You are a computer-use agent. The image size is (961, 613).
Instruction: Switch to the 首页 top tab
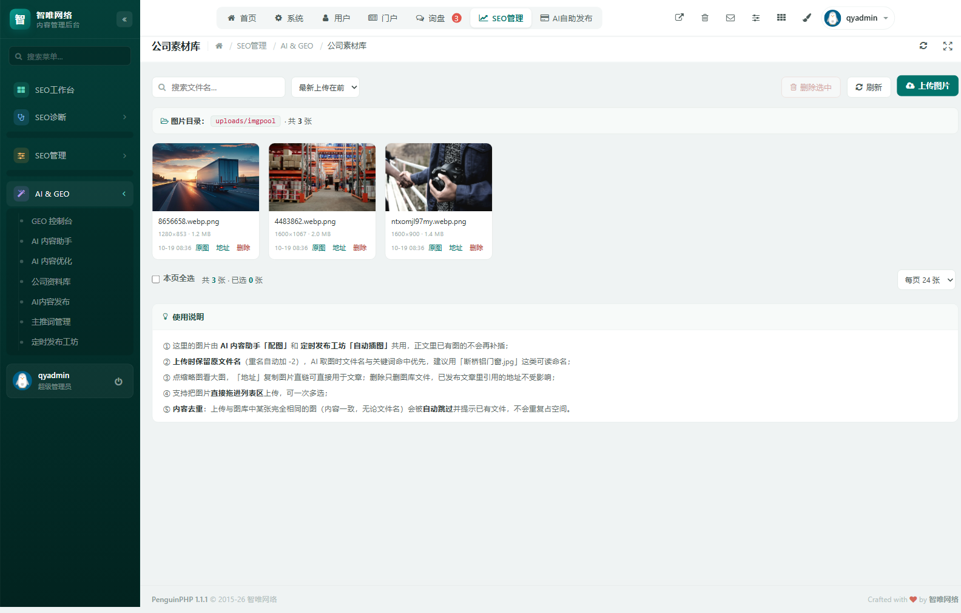point(242,18)
